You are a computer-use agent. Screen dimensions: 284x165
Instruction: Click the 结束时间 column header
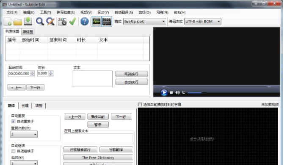click(x=62, y=40)
